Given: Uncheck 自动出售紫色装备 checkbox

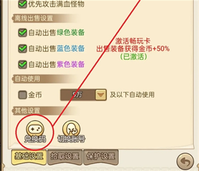Looking at the screenshot, I should (x=22, y=64).
